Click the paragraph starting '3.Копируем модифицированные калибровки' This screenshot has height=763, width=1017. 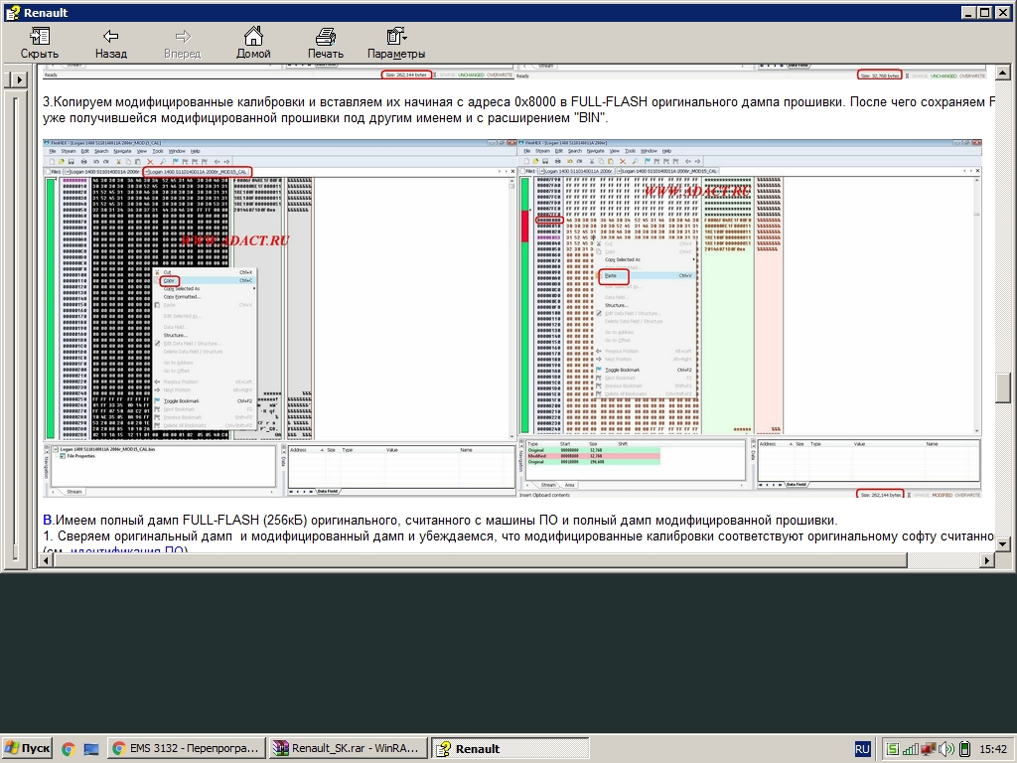point(518,102)
